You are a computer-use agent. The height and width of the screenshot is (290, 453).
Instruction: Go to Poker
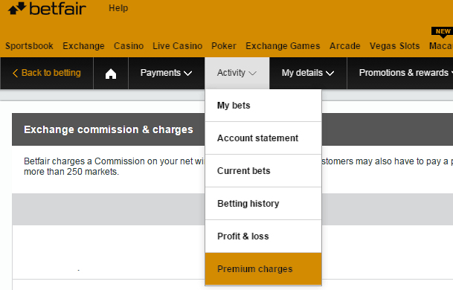224,46
